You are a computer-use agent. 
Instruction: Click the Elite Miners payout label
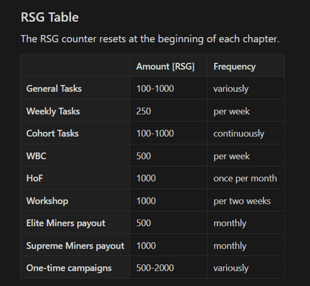click(x=66, y=223)
